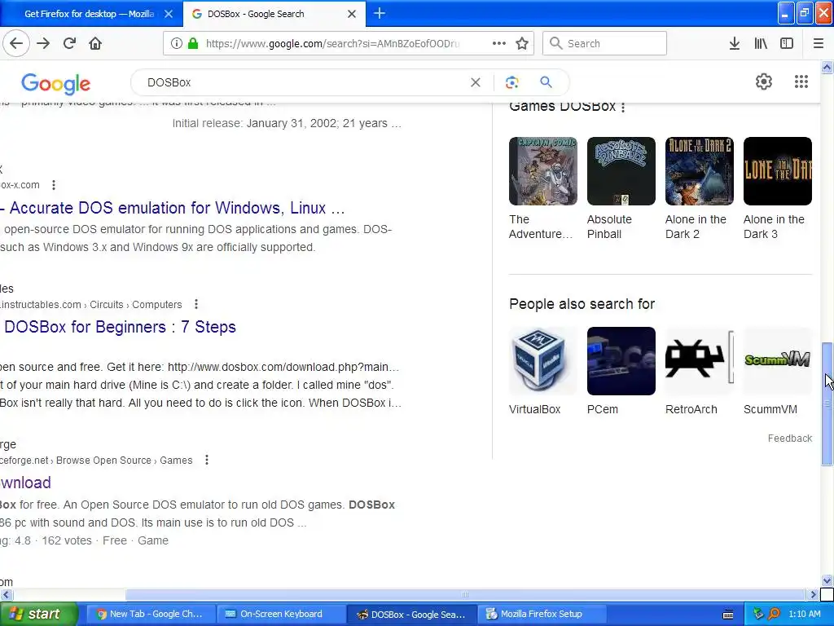Open options for sourceforge.net result
Viewport: 834px width, 626px height.
207,461
